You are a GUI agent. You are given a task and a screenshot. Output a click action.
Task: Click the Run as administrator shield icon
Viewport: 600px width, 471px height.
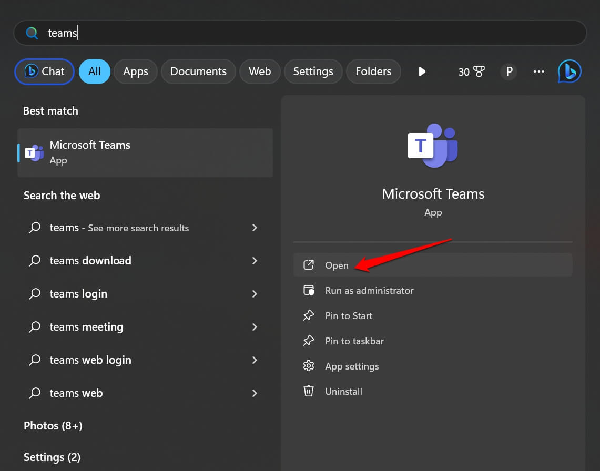(x=309, y=290)
